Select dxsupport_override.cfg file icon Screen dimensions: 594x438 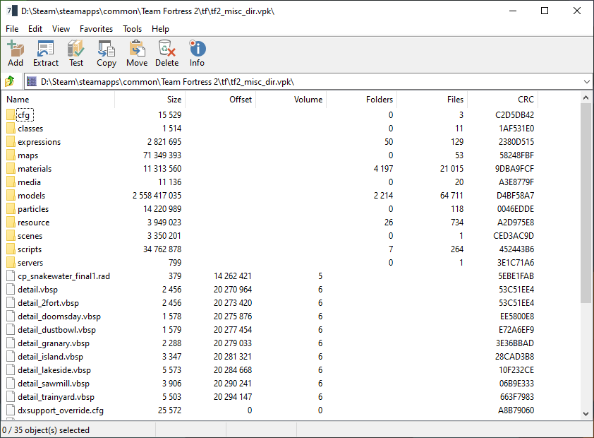click(11, 410)
